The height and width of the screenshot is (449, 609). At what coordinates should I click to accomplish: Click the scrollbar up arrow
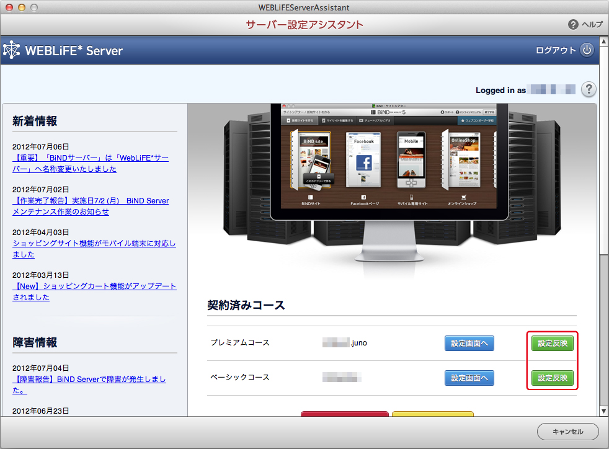pyautogui.click(x=603, y=41)
